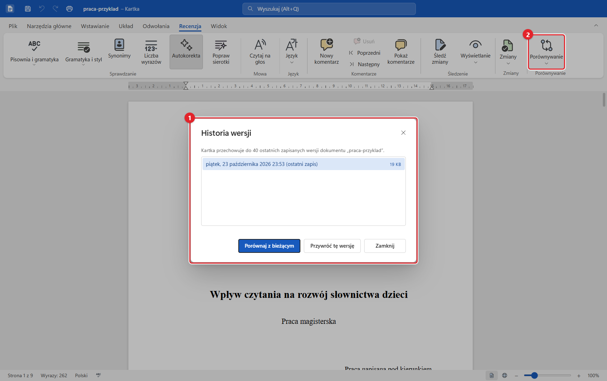Screen dimensions: 607x381
Task: Click the Polski language status indicator
Action: tap(81, 375)
